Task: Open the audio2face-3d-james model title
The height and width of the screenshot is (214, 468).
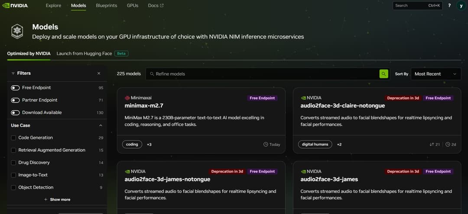Action: pos(329,179)
